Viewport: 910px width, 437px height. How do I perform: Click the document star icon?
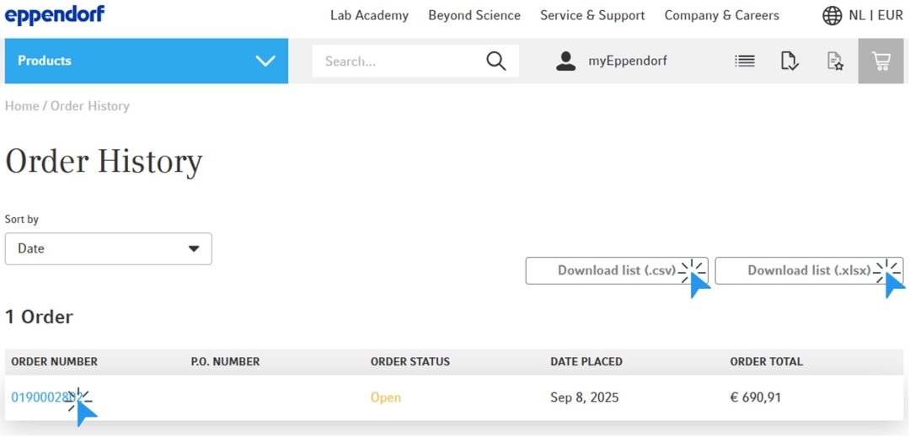point(835,61)
